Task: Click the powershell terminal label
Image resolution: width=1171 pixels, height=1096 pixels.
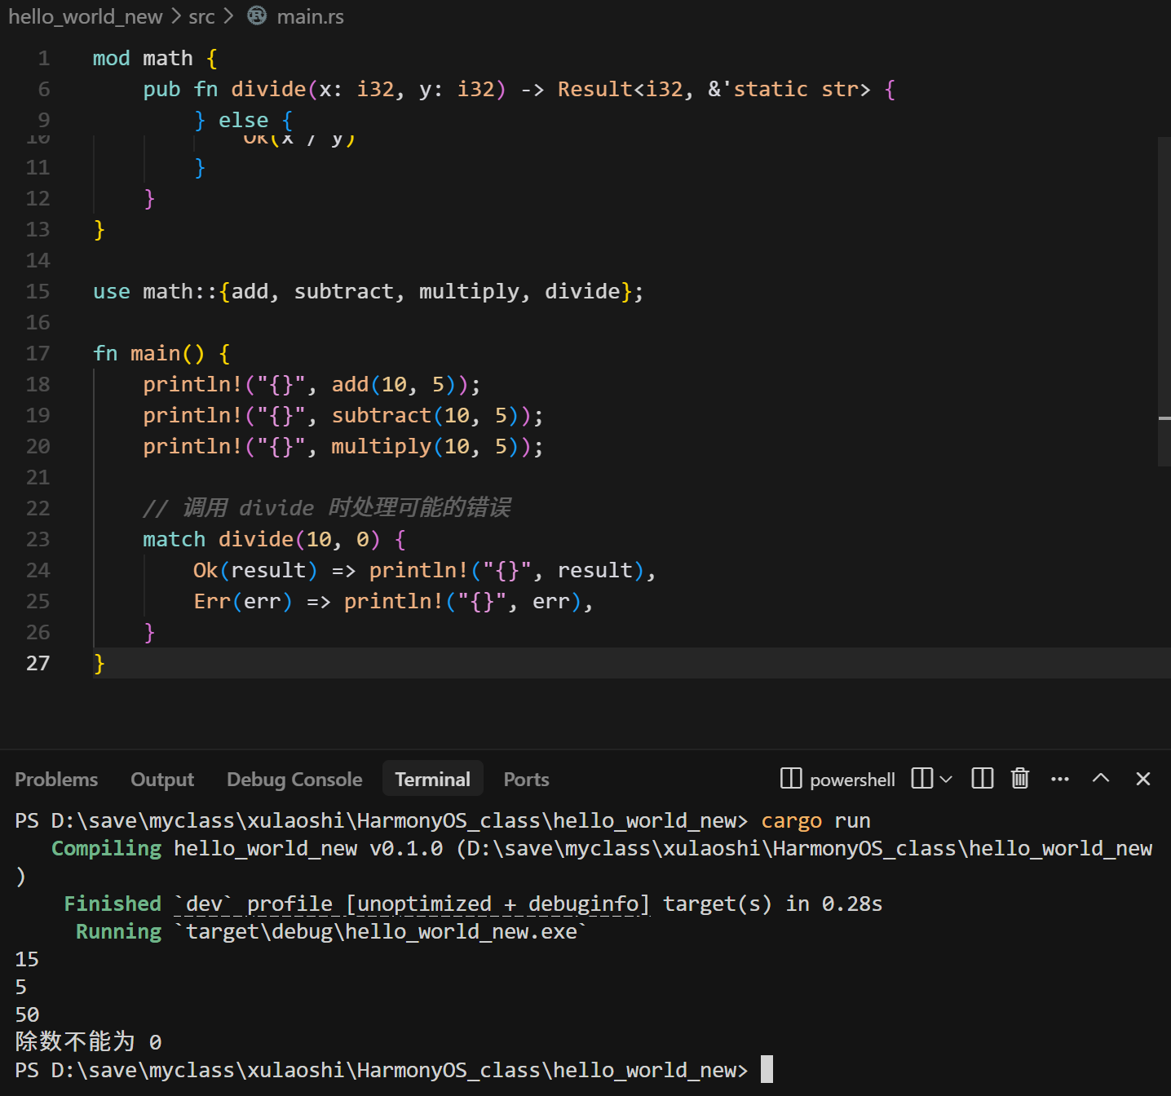Action: pos(852,780)
